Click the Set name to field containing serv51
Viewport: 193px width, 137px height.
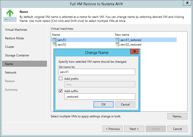97,72
